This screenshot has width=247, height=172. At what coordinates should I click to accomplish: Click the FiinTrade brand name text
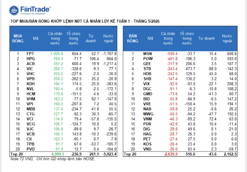tap(35, 9)
